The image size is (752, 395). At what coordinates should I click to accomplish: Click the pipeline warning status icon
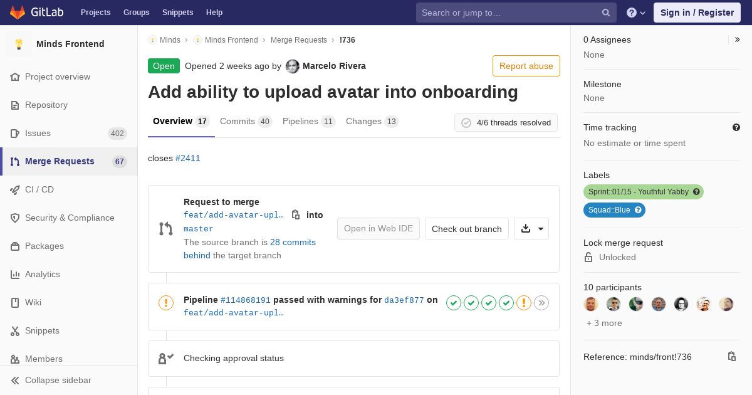click(x=166, y=303)
